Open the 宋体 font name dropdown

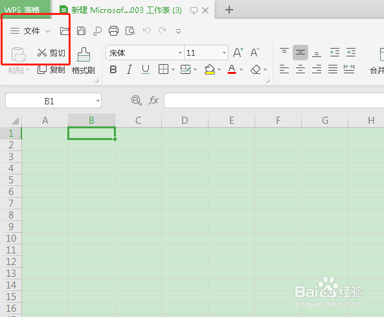tap(180, 53)
